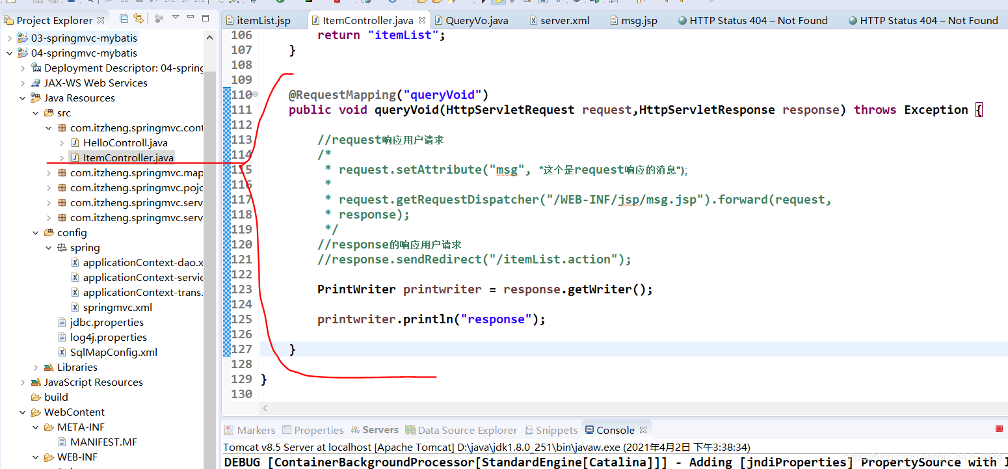This screenshot has width=1008, height=469.
Task: Click the editor horizontal scroll-left arrow
Action: click(265, 409)
